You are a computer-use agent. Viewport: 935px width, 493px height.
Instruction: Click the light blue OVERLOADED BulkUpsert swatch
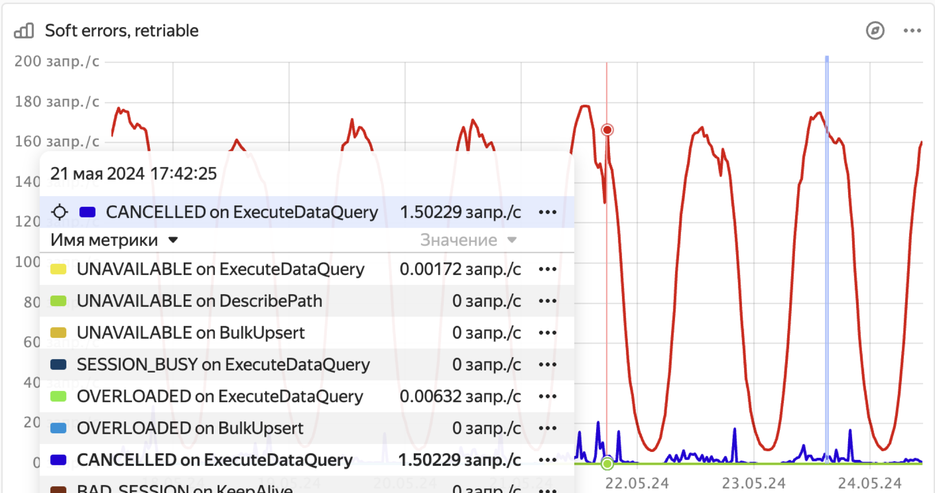58,428
